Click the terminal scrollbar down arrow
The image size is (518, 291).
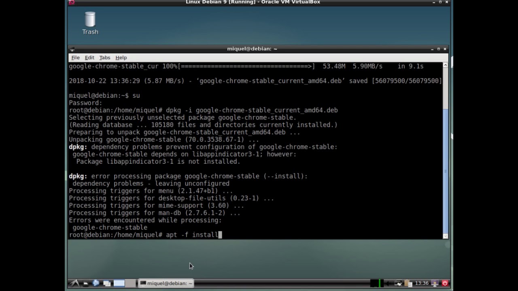click(x=446, y=236)
